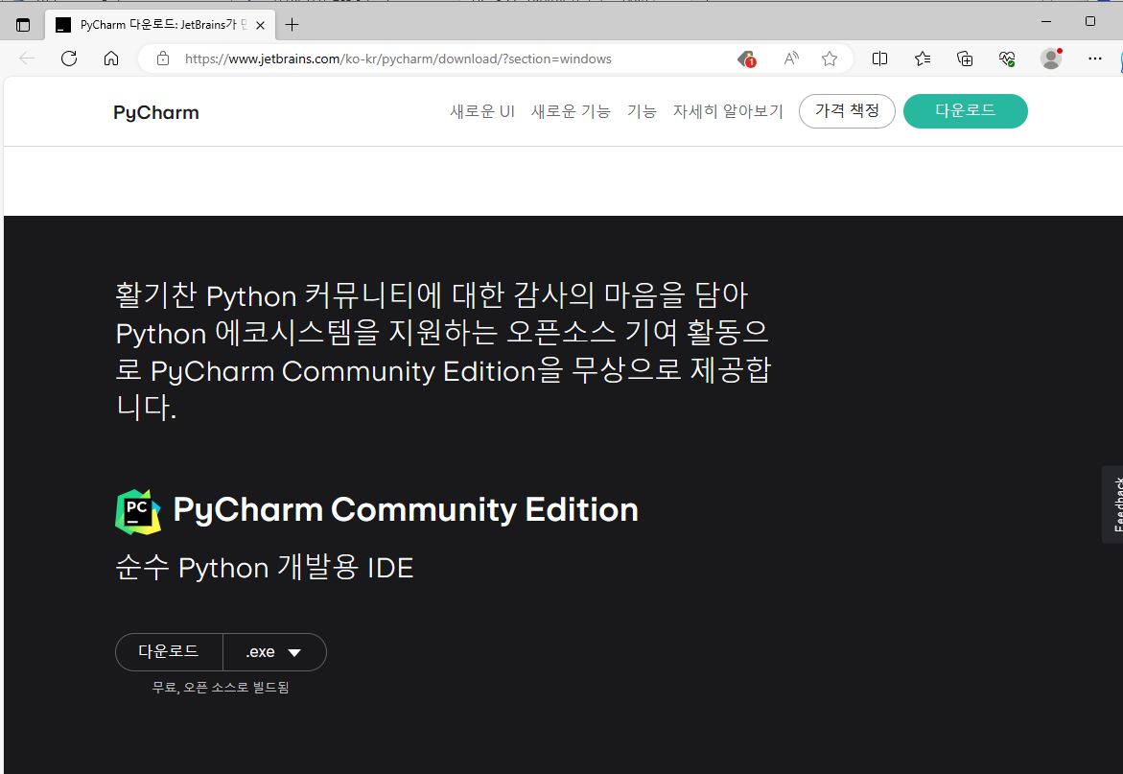View site information lock icon
1123x774 pixels.
163,59
